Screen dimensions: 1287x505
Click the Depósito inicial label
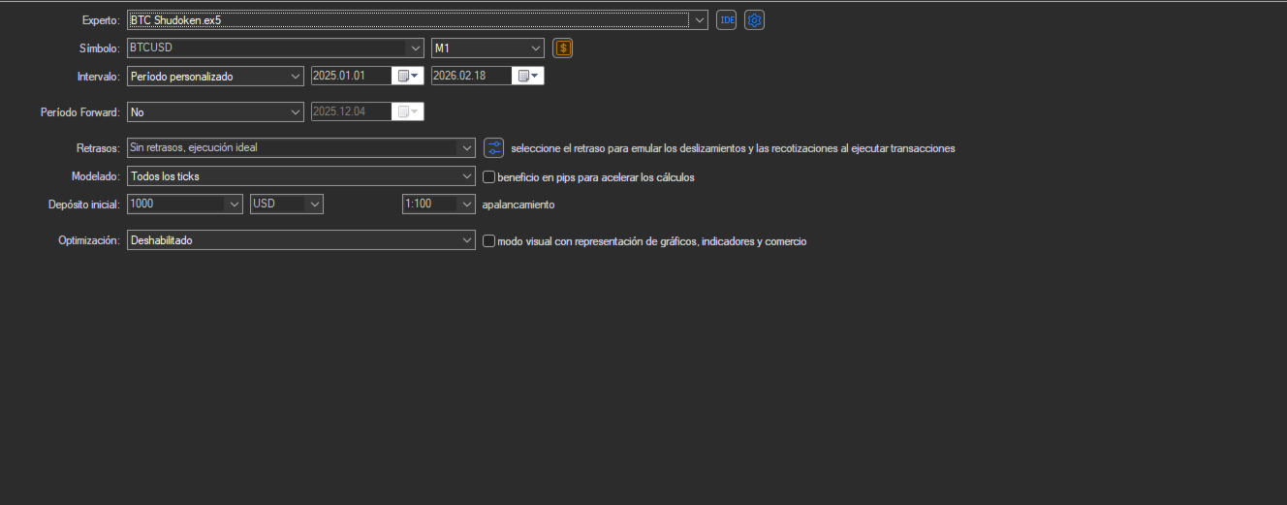[x=84, y=205]
